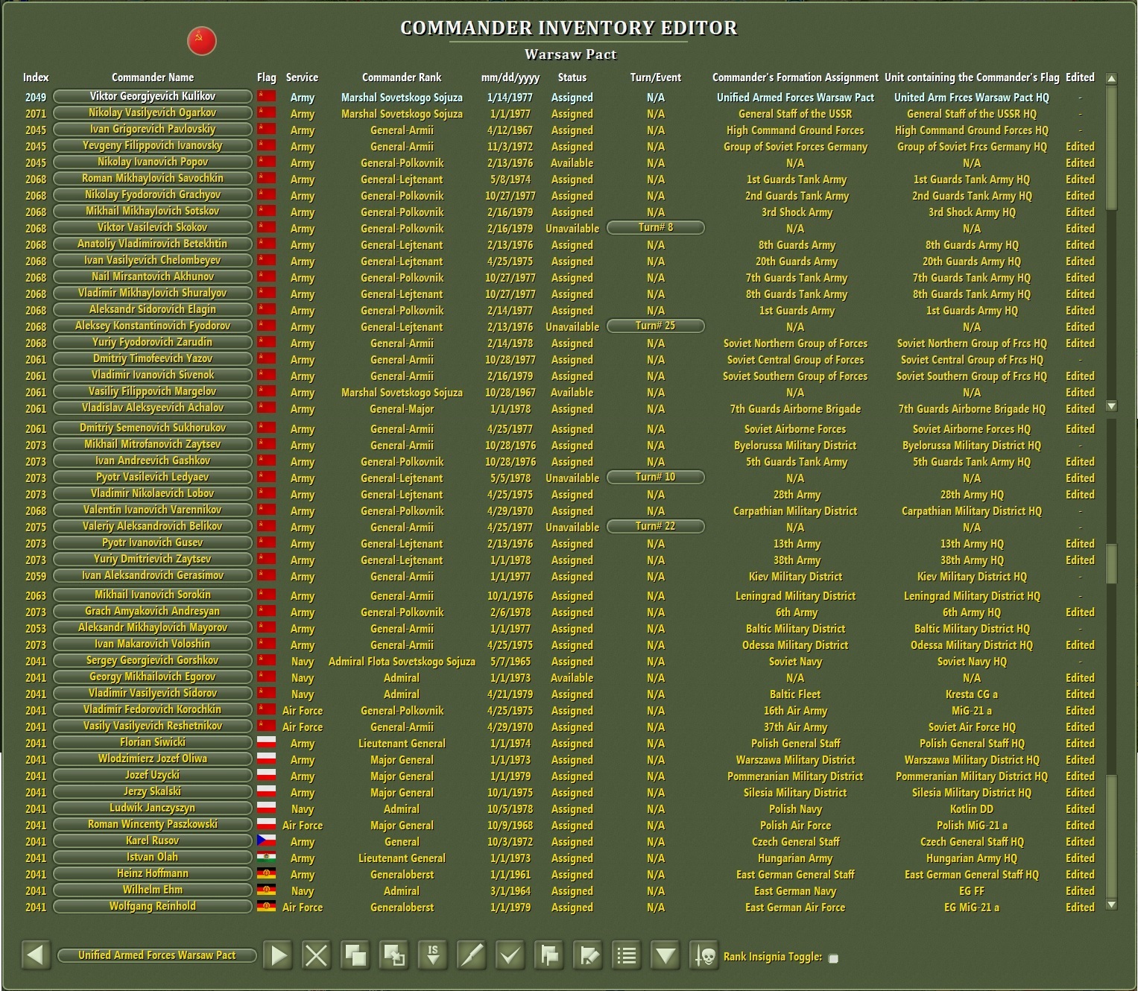Screen dimensions: 1138x991
Task: Open commander Heinz Hoffmann entry
Action: pos(153,873)
